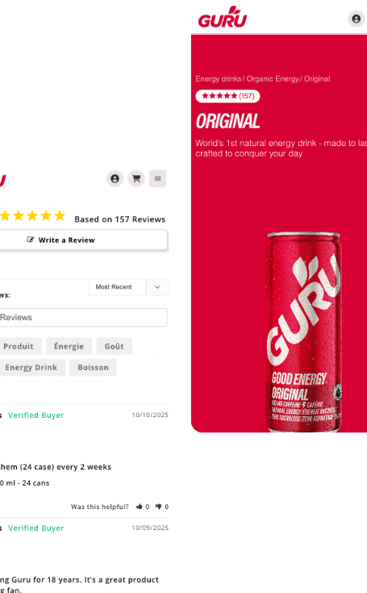367x593 pixels.
Task: Click the yellow star rating summary
Action: coord(32,216)
